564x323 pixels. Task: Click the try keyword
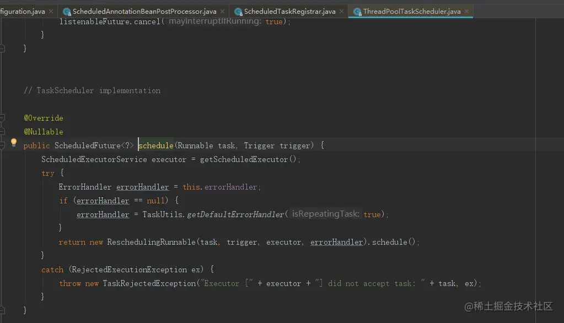48,174
